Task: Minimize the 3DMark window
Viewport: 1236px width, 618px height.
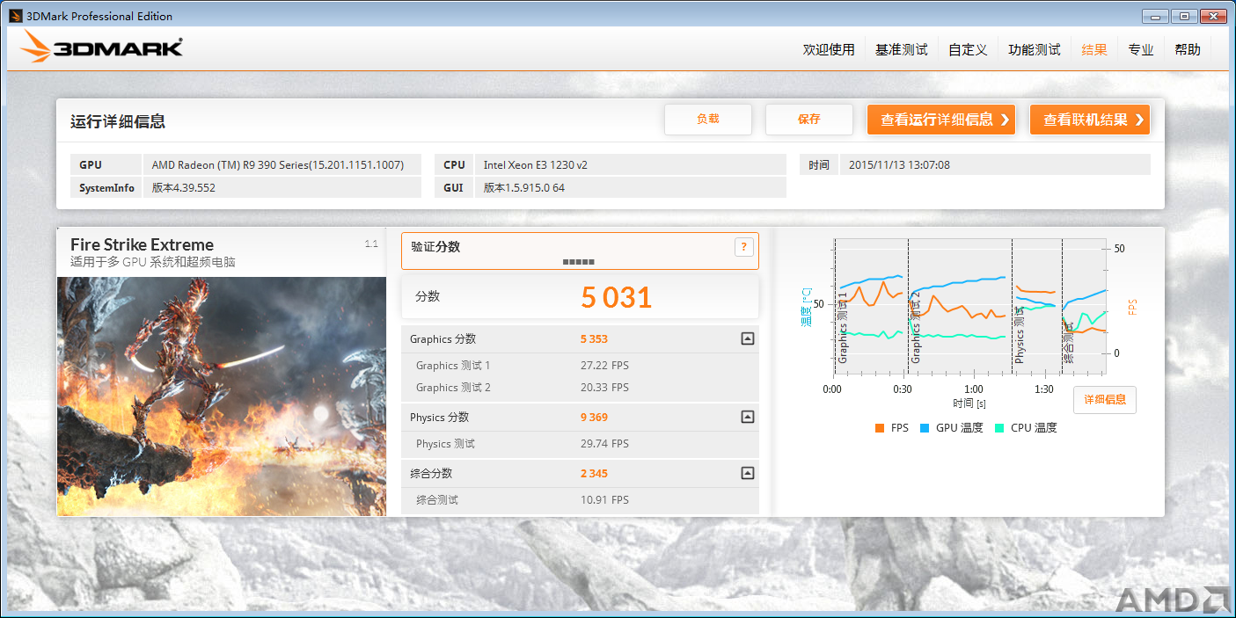Action: (x=1156, y=16)
